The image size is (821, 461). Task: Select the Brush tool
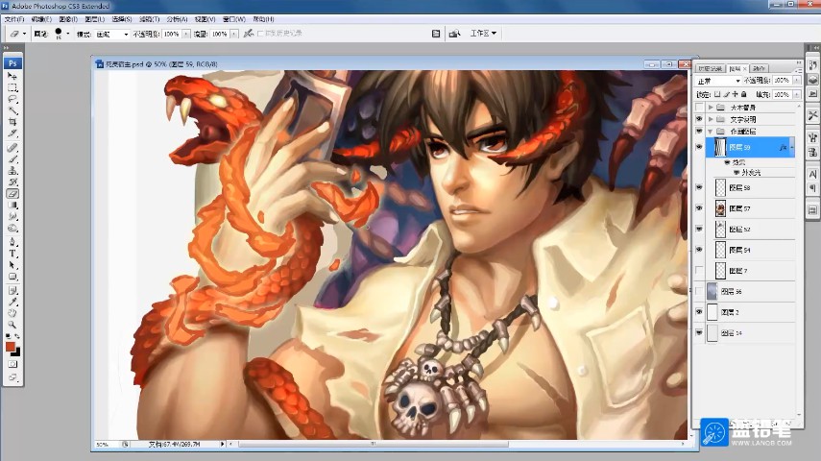[x=12, y=159]
